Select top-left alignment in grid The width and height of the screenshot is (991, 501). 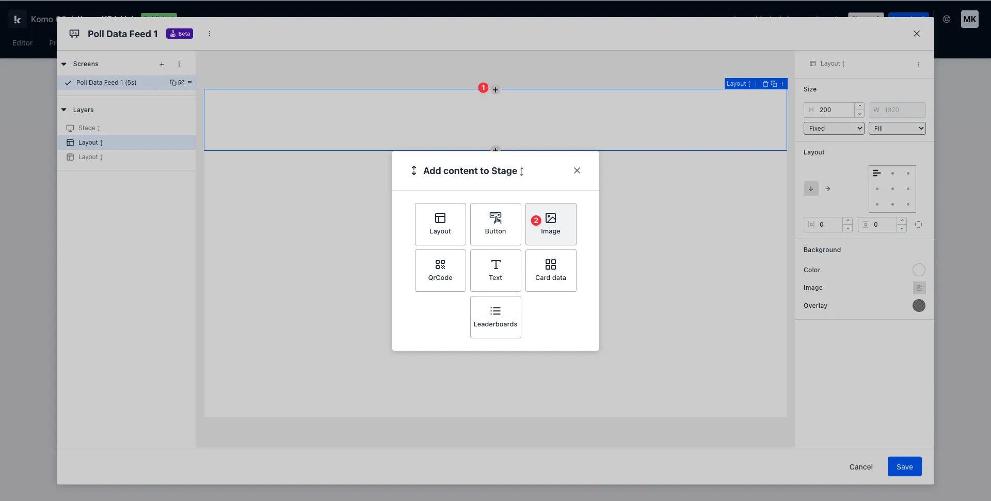pyautogui.click(x=877, y=174)
